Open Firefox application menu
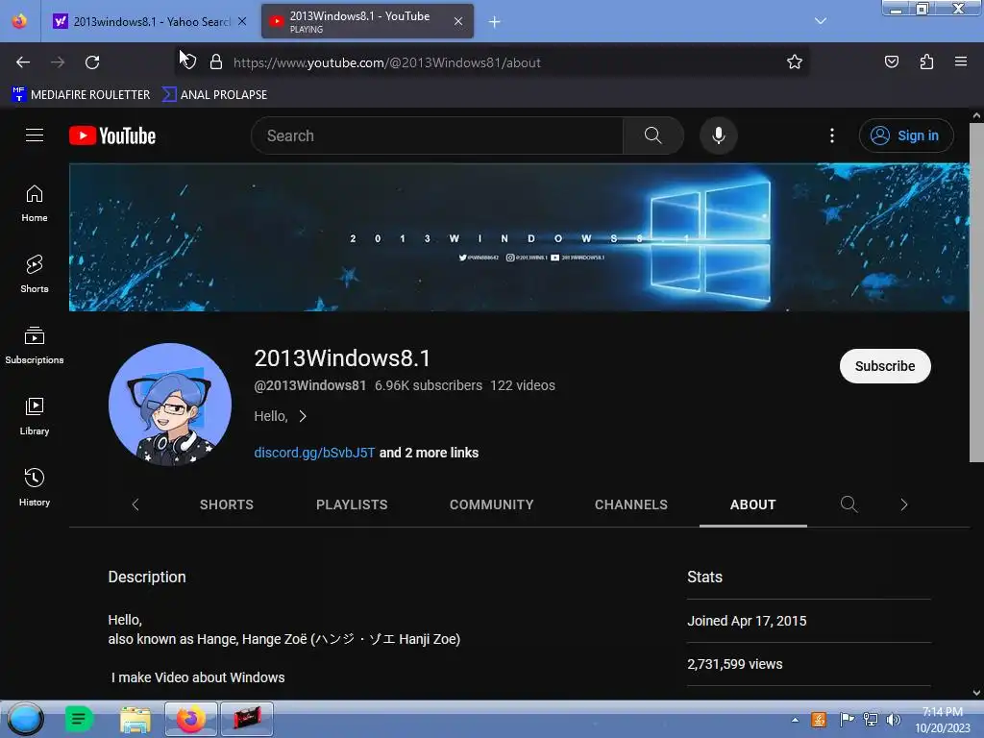The width and height of the screenshot is (984, 738). 961,62
